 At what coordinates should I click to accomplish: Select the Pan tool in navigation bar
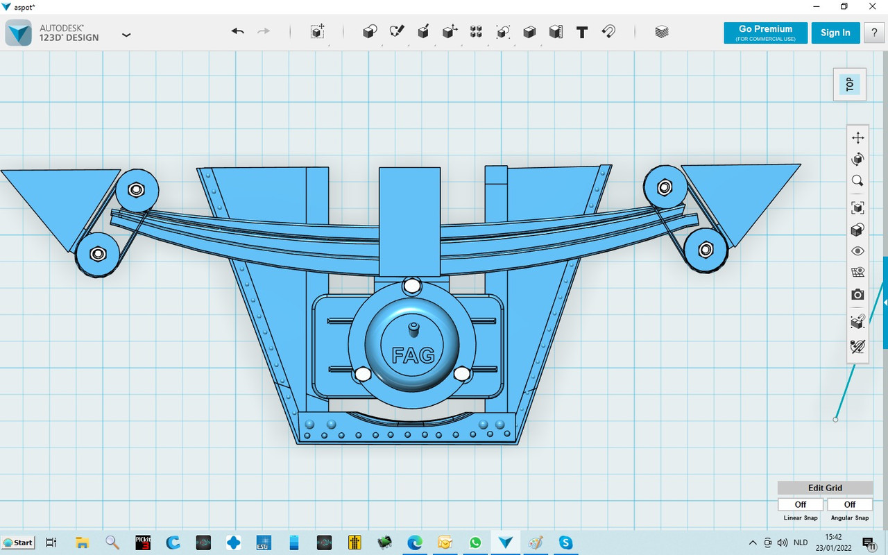pyautogui.click(x=857, y=137)
